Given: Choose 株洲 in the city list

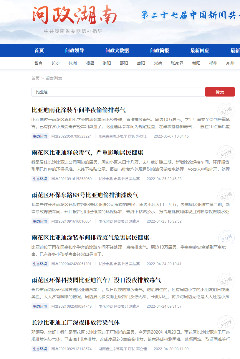Looking at the screenshot, I should (72, 63).
